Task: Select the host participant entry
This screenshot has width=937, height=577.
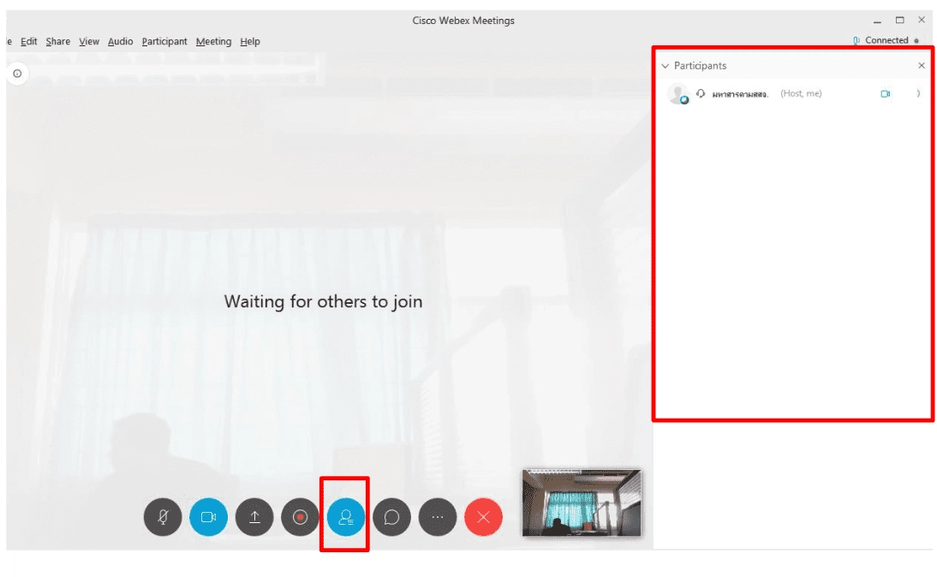Action: point(792,94)
